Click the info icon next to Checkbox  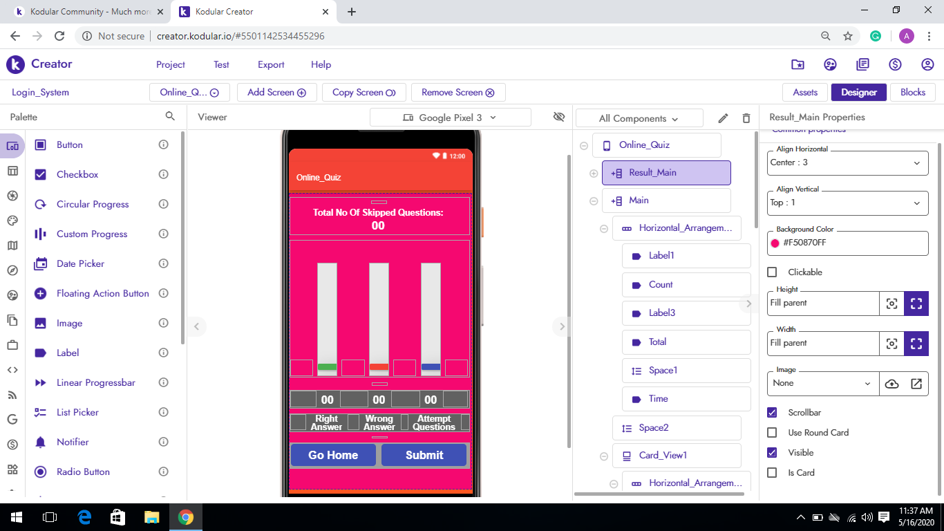pos(164,174)
